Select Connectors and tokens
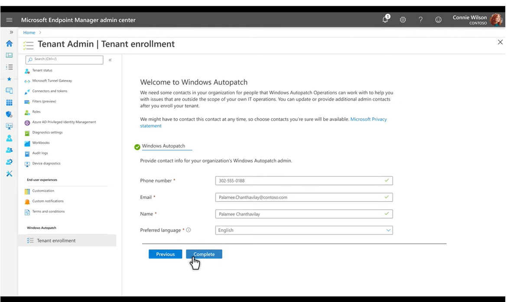Viewport: 507px width, 302px height. tap(50, 91)
